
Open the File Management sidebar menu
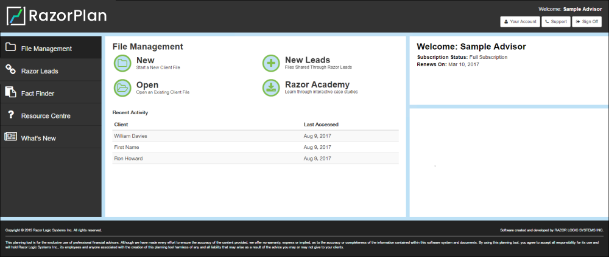pyautogui.click(x=46, y=49)
